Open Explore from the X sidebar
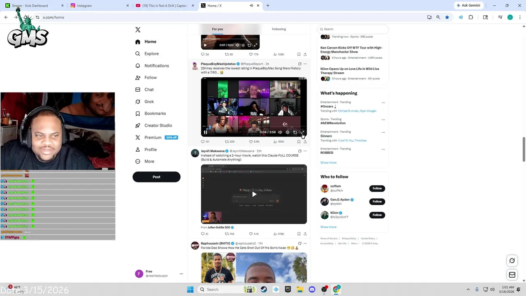The image size is (526, 296). point(147,53)
